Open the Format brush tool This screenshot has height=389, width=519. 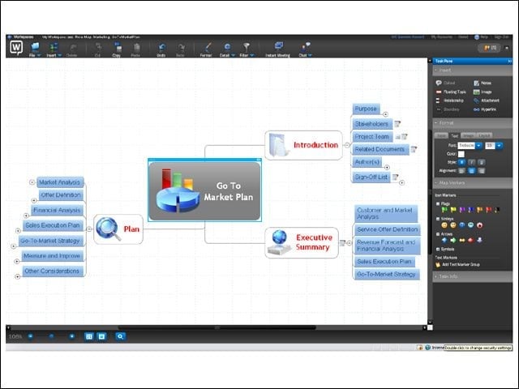(206, 49)
